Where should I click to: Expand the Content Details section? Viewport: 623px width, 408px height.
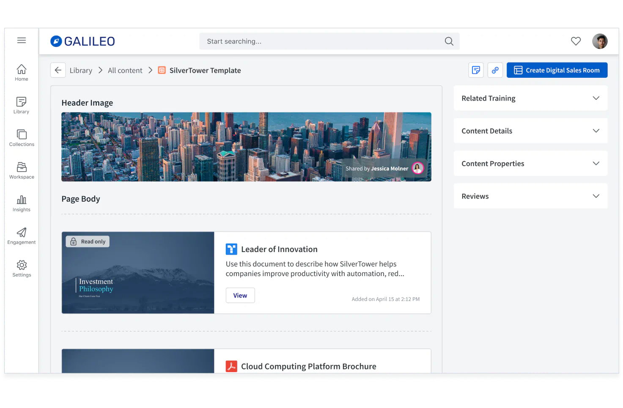[530, 131]
